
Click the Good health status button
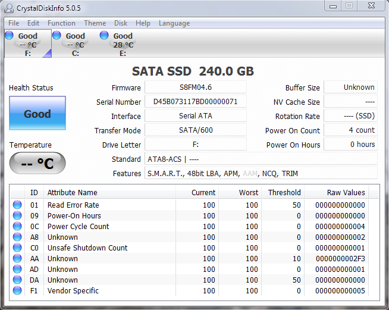37,114
